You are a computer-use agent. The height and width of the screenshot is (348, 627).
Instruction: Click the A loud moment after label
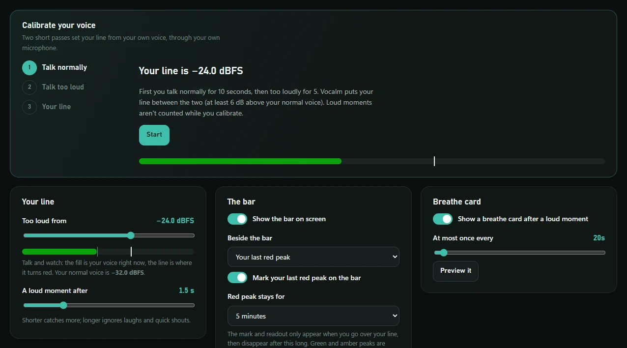55,290
